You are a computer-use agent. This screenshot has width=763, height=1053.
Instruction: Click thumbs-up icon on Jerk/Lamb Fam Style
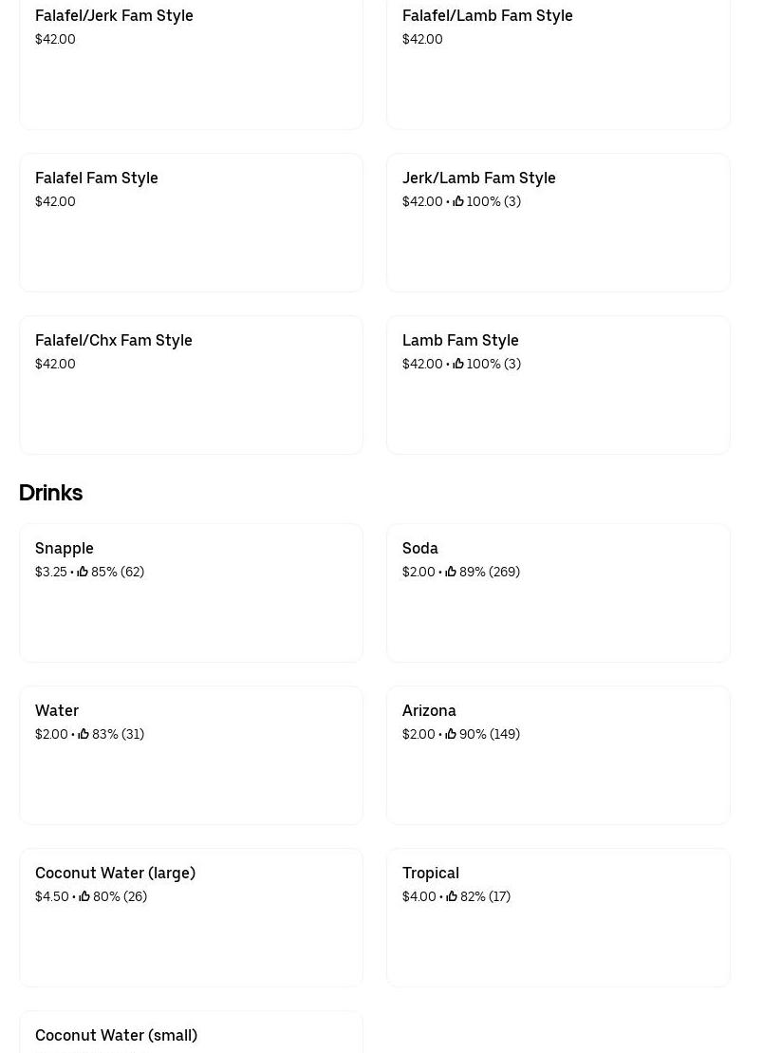click(458, 201)
